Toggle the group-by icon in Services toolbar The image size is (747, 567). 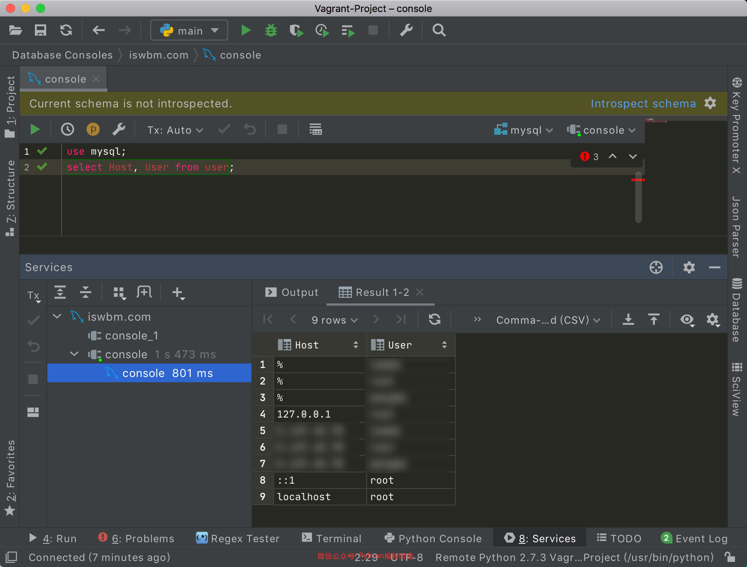[119, 293]
